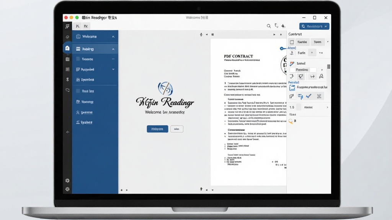392x220 pixels.
Task: Click the Reader logo emblem on welcome page
Action: tap(165, 88)
